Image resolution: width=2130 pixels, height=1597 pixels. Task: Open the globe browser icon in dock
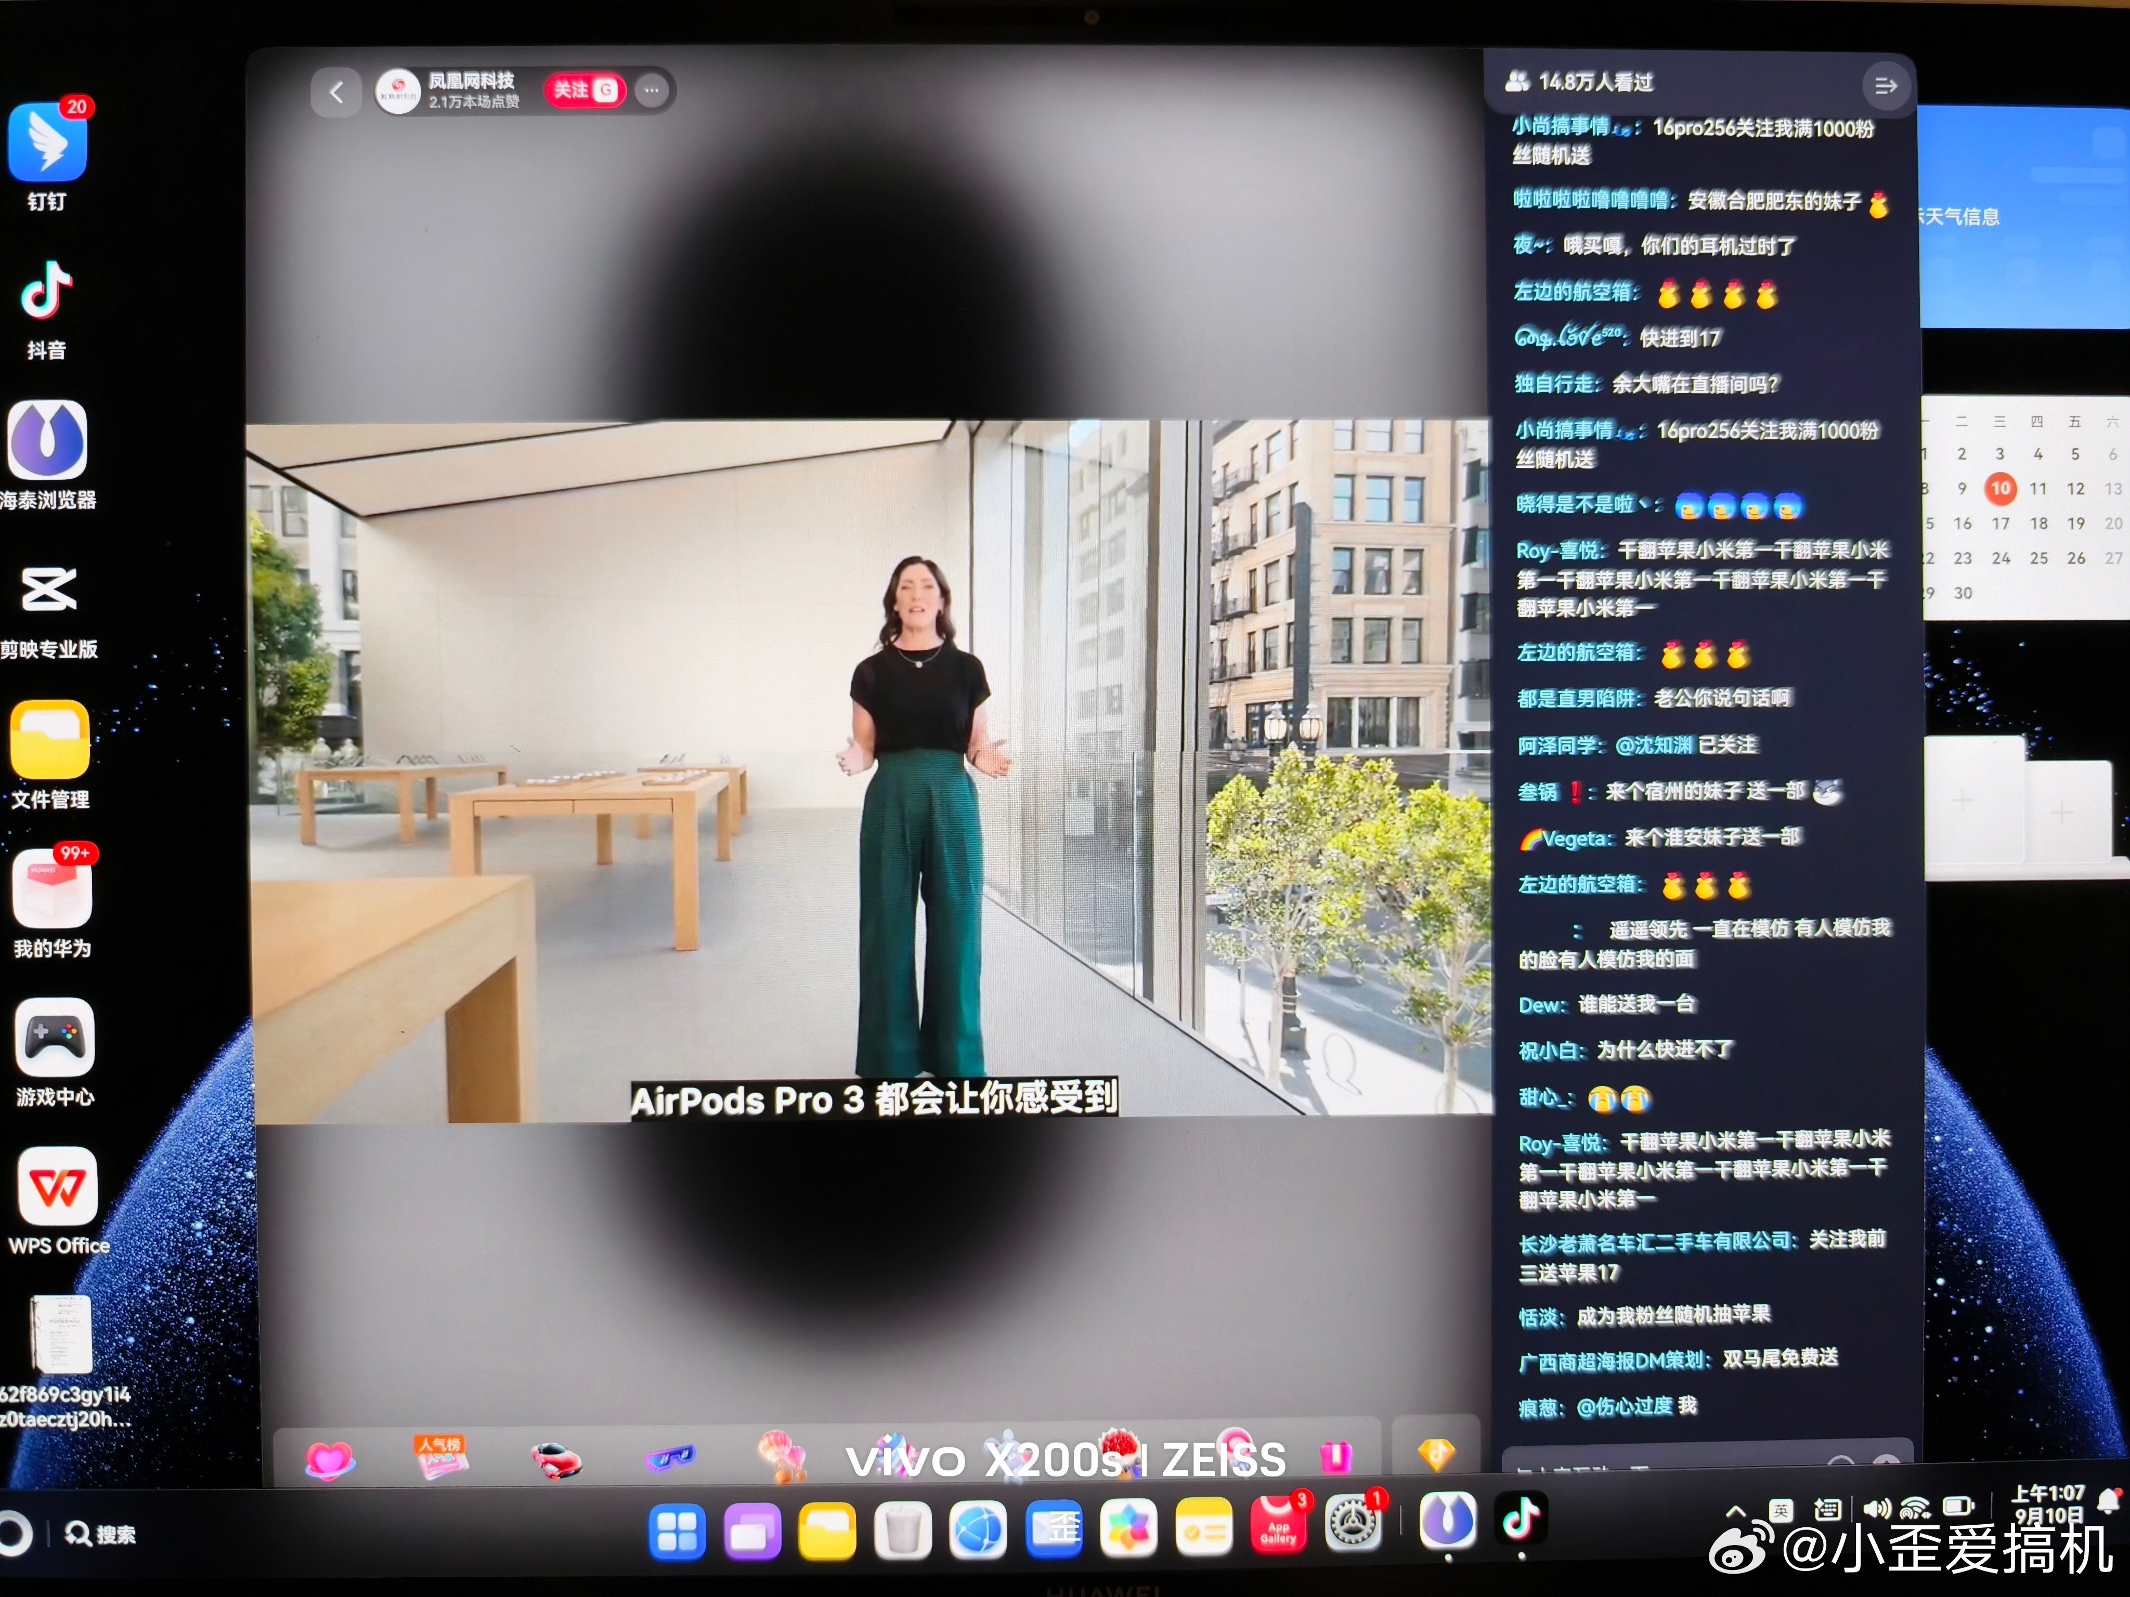(978, 1529)
